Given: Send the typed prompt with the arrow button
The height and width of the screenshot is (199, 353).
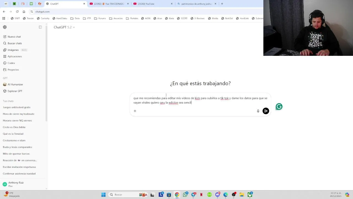Looking at the screenshot, I should point(266,111).
